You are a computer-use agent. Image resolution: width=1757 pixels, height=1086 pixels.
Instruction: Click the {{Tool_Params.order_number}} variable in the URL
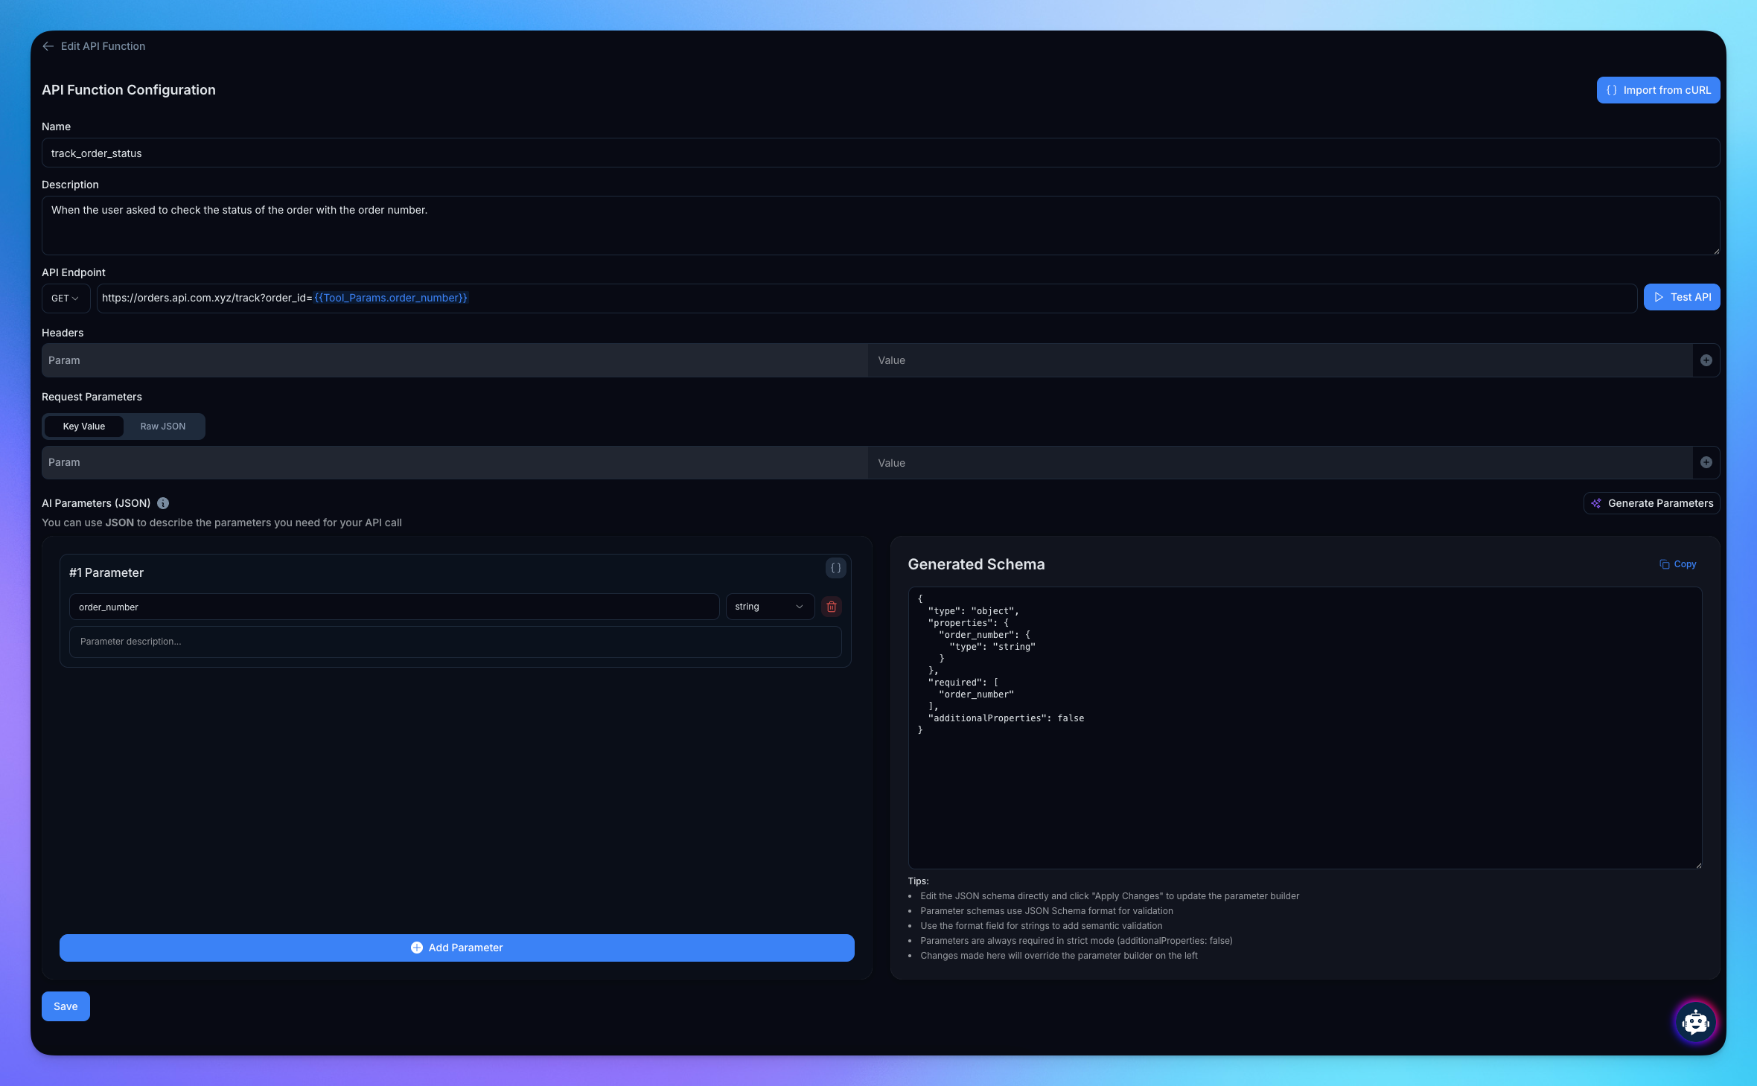391,298
